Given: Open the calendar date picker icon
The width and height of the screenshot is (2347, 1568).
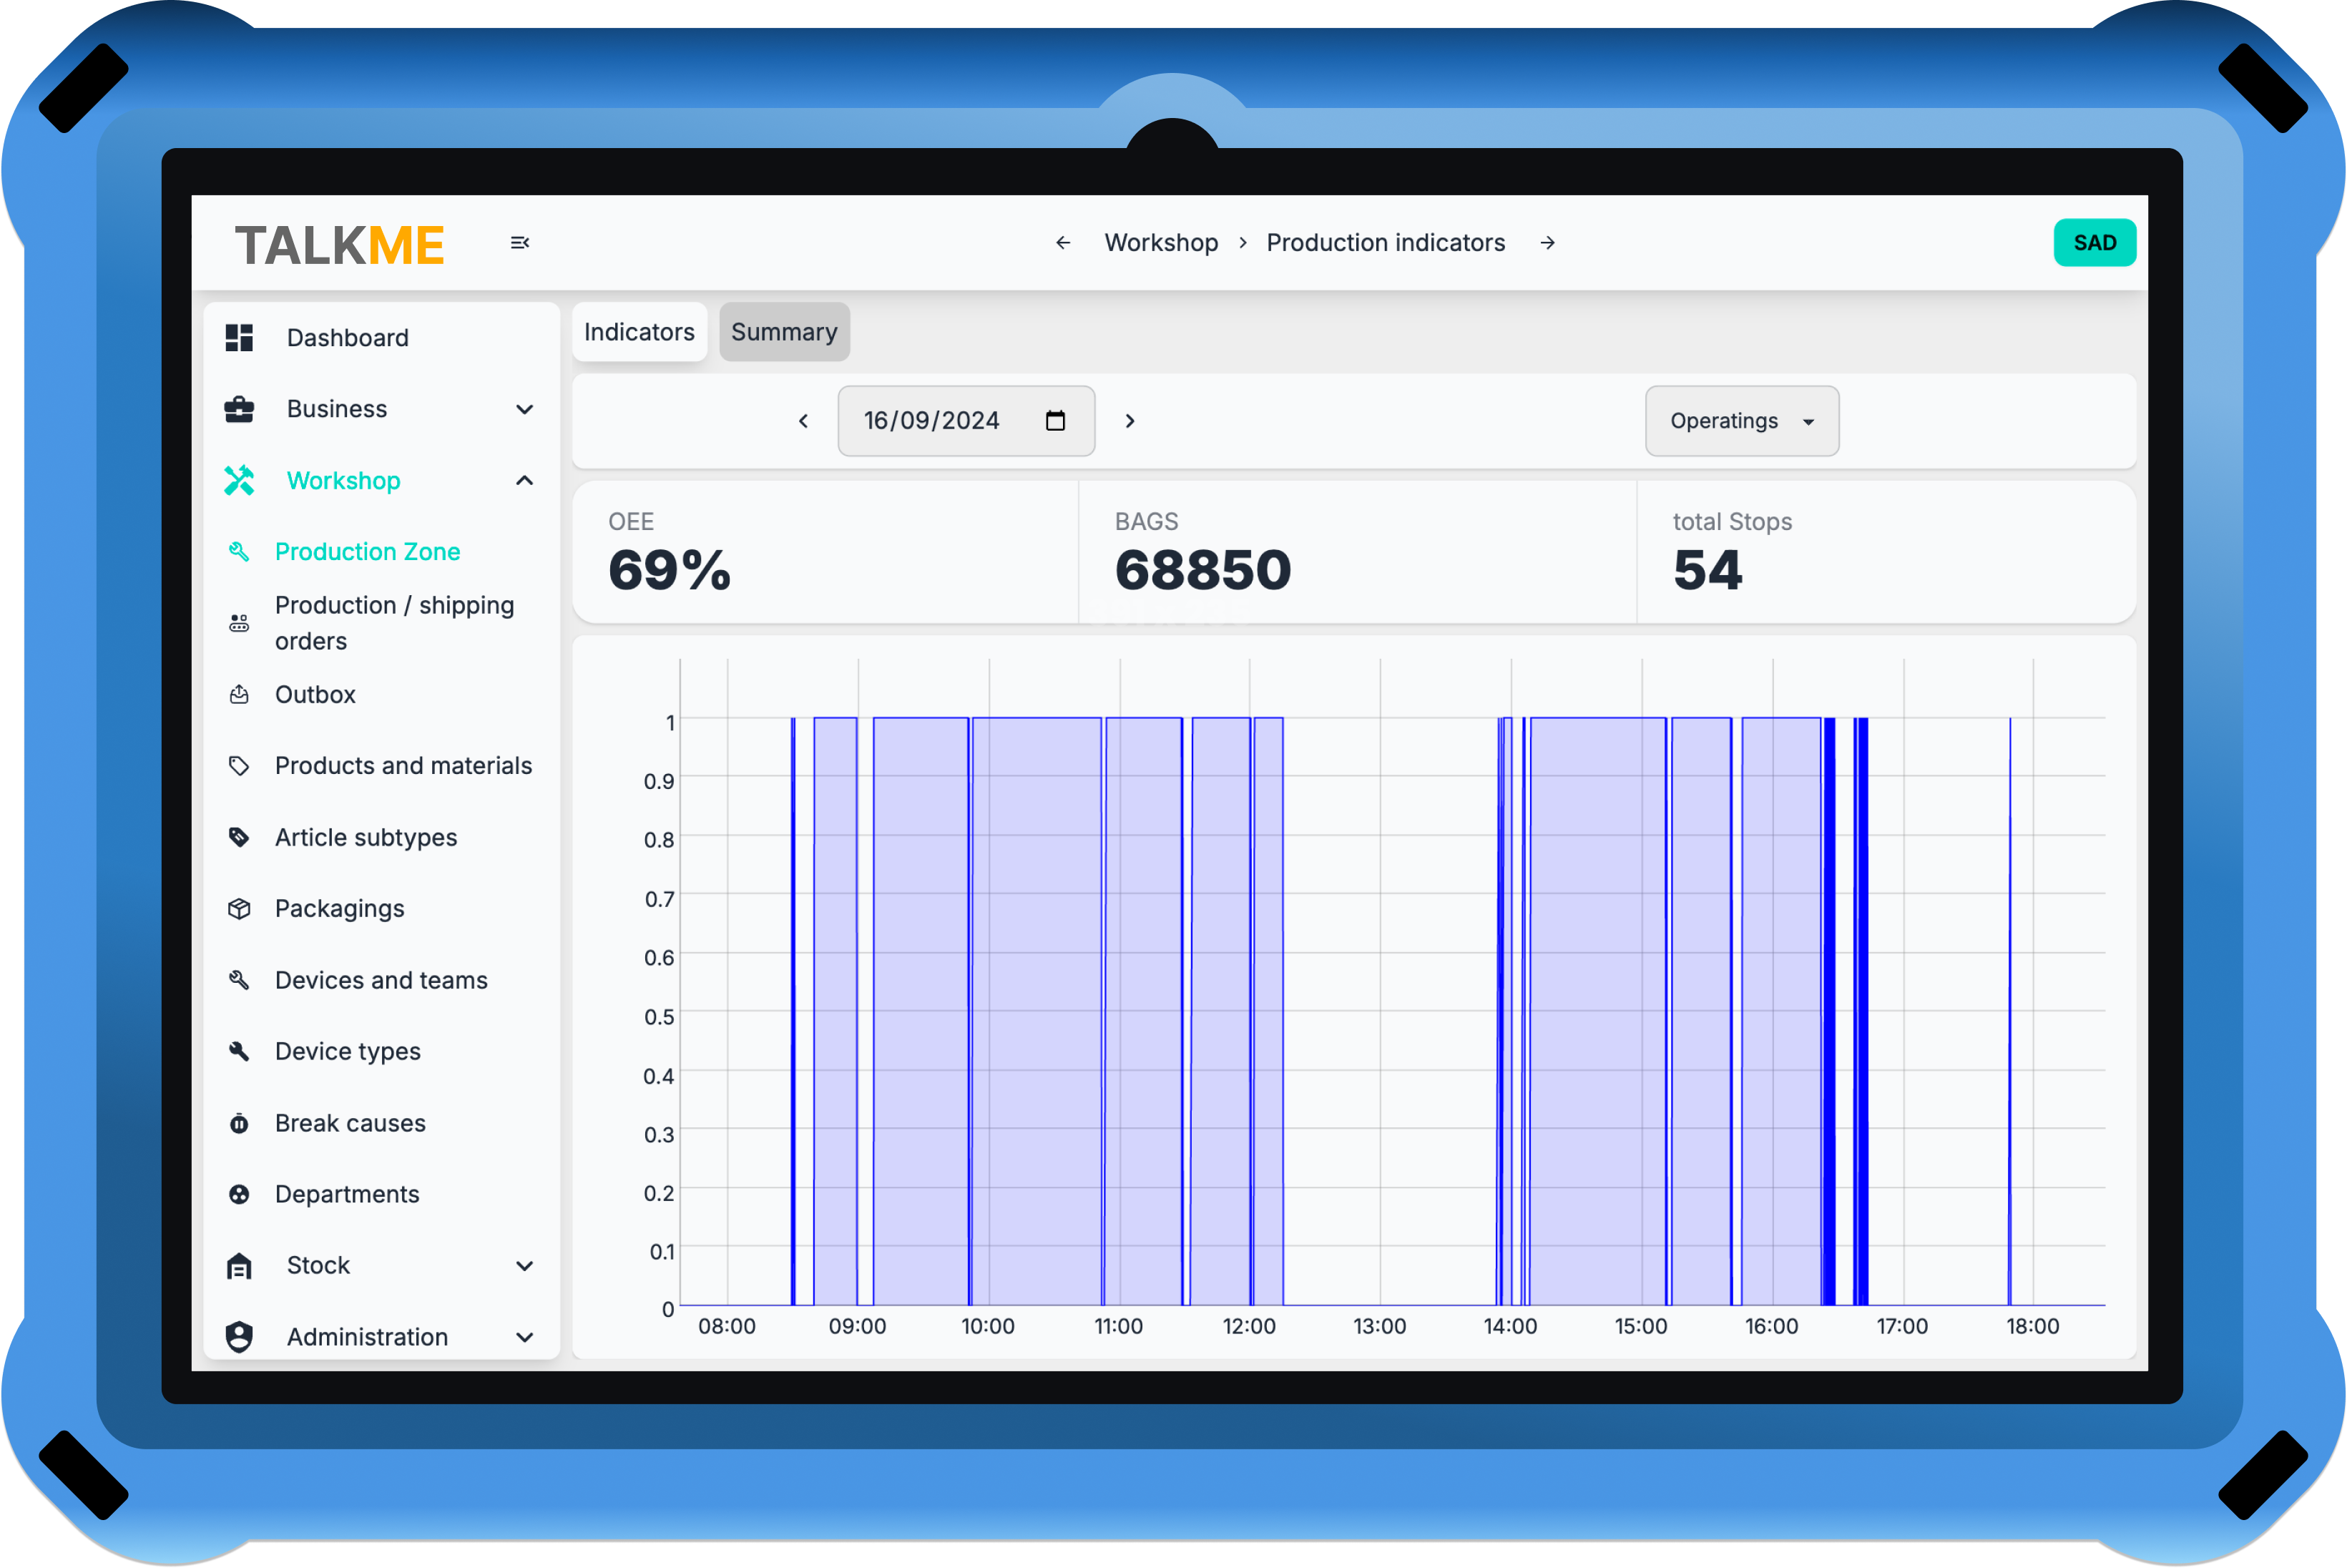Looking at the screenshot, I should pos(1055,421).
